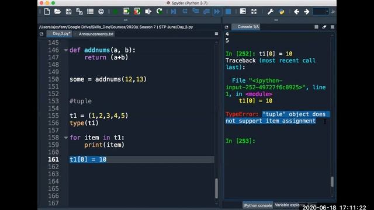This screenshot has width=374, height=210.
Task: Click the return (a+b) line
Action: click(x=106, y=57)
